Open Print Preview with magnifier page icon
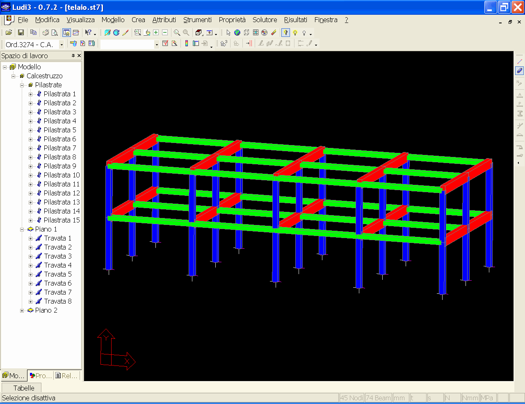 coord(55,32)
